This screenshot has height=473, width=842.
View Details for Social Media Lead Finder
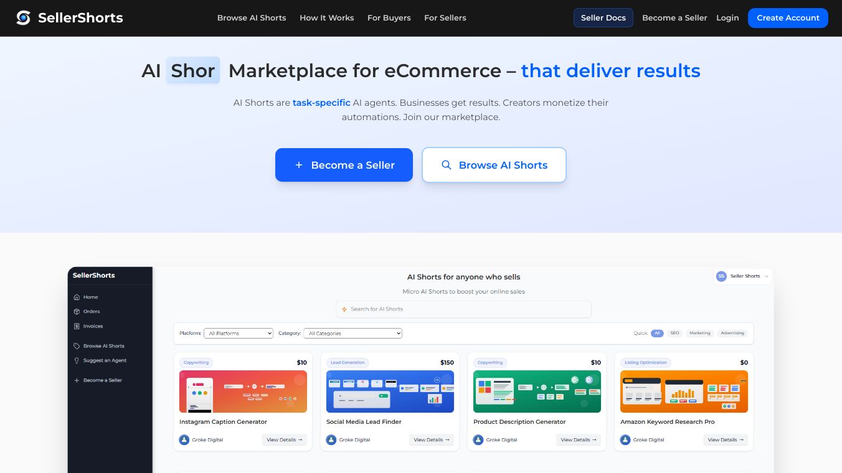point(432,440)
